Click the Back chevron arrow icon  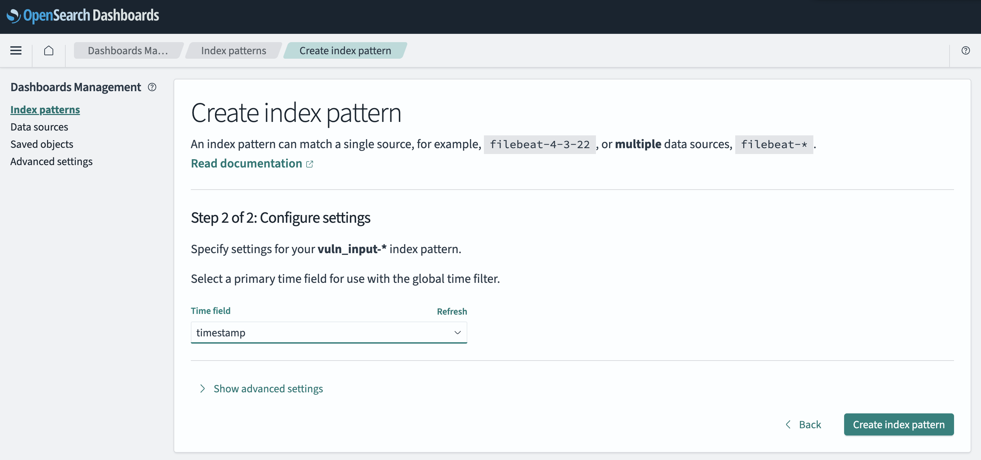pyautogui.click(x=788, y=424)
